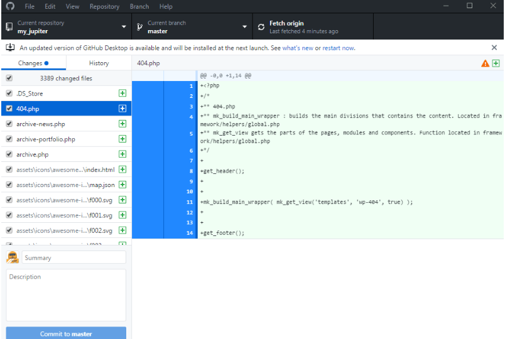Image resolution: width=505 pixels, height=339 pixels.
Task: Click the Commit to master button
Action: [x=66, y=333]
